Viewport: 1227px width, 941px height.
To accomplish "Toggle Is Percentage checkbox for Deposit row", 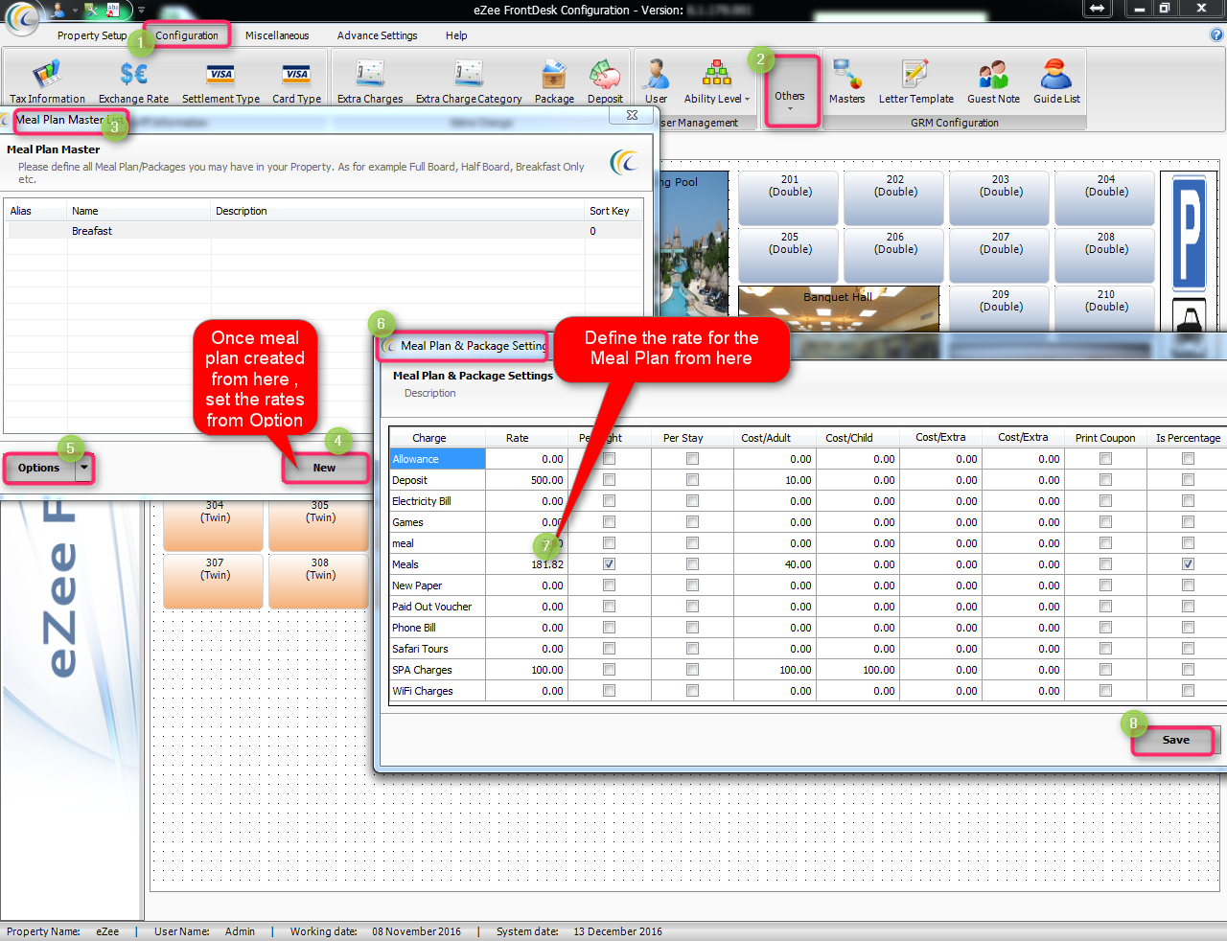I will [x=1188, y=480].
